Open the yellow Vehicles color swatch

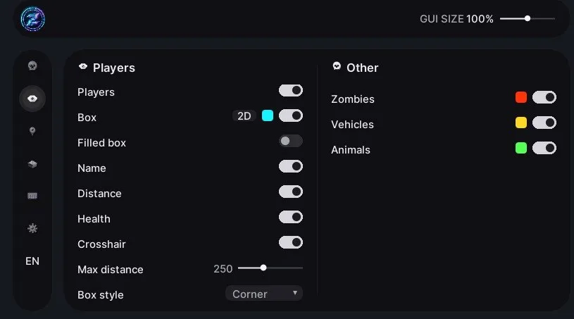[521, 123]
